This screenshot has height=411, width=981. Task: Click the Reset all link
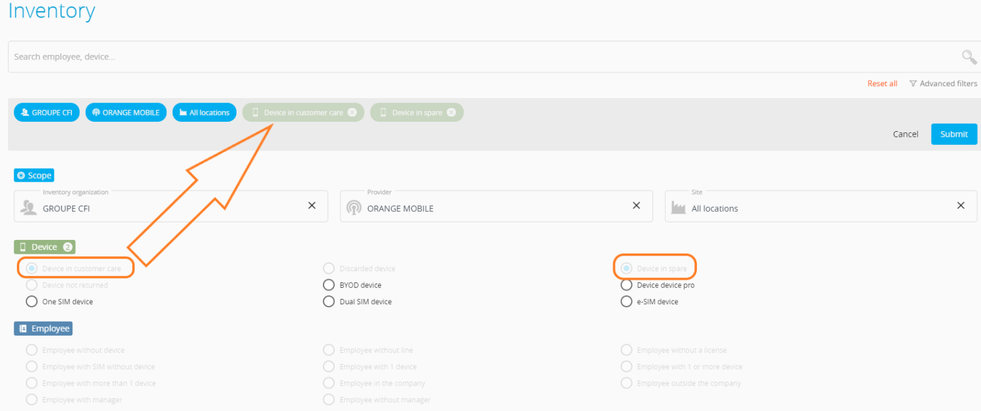882,84
